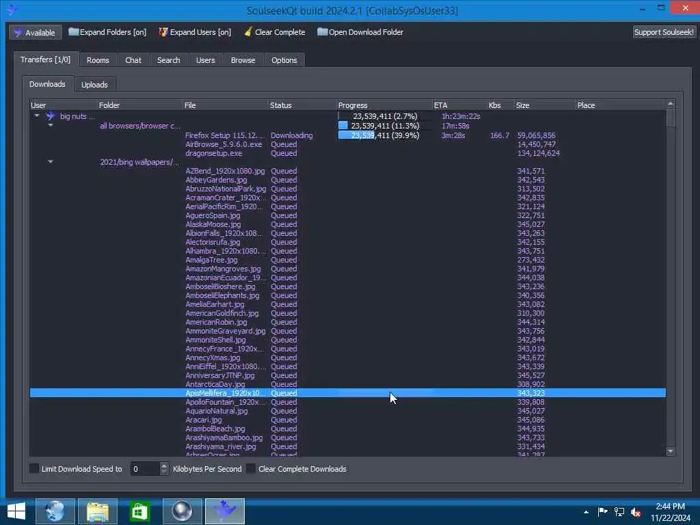This screenshot has width=700, height=525.
Task: Sort by the Kbs column header
Action: click(500, 105)
